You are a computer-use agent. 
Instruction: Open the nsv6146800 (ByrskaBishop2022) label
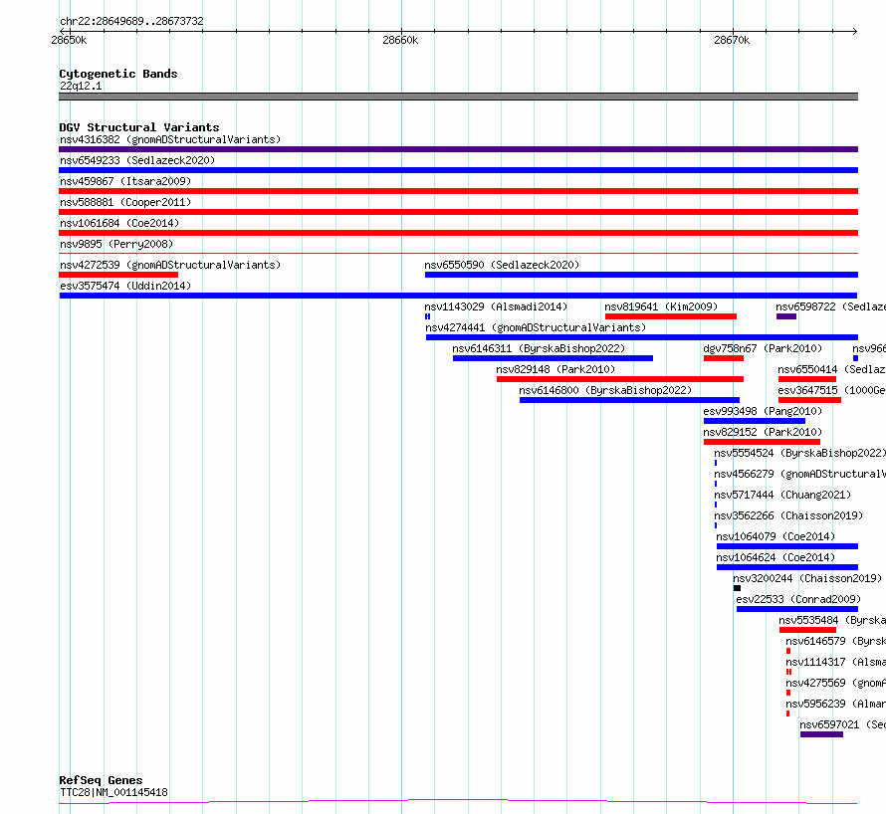pyautogui.click(x=605, y=390)
